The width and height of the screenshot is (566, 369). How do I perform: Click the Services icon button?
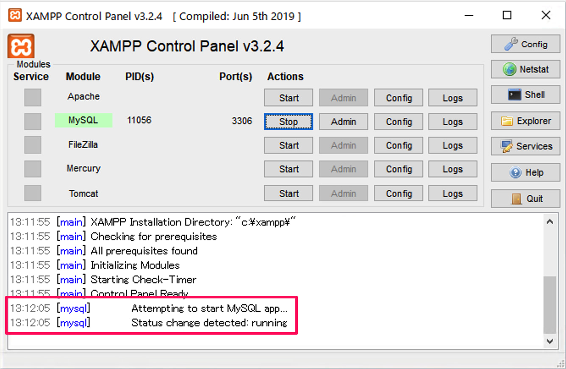[525, 146]
